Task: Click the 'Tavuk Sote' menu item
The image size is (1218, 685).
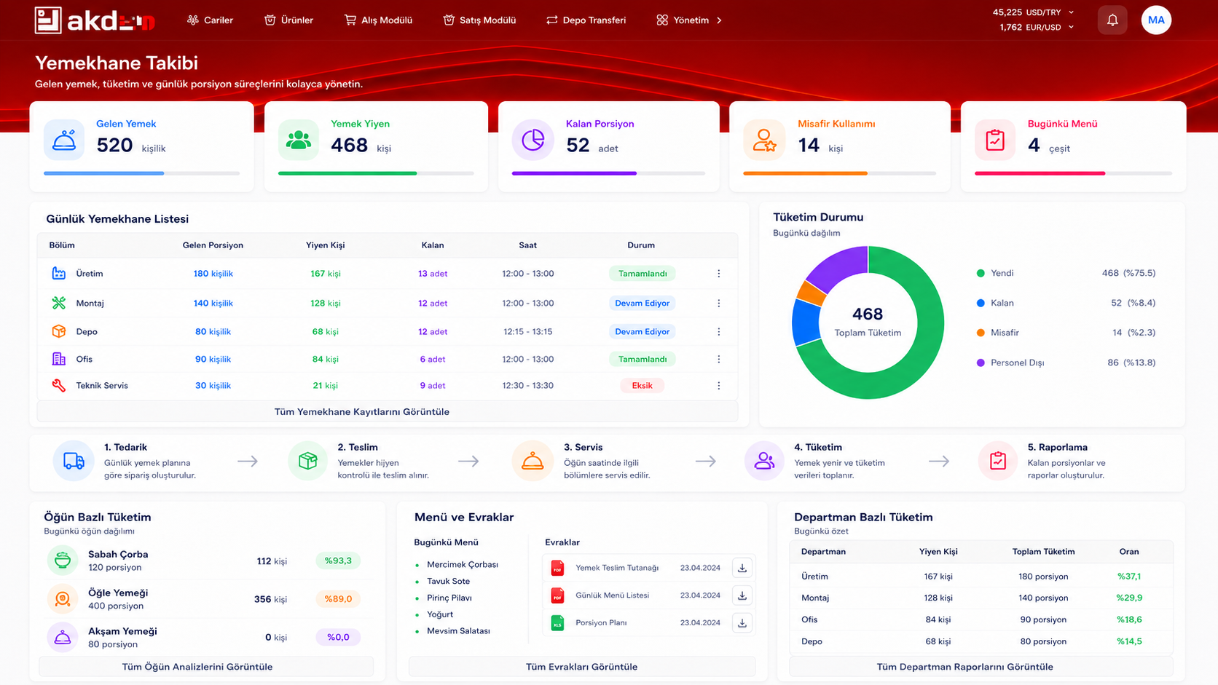Action: tap(449, 582)
